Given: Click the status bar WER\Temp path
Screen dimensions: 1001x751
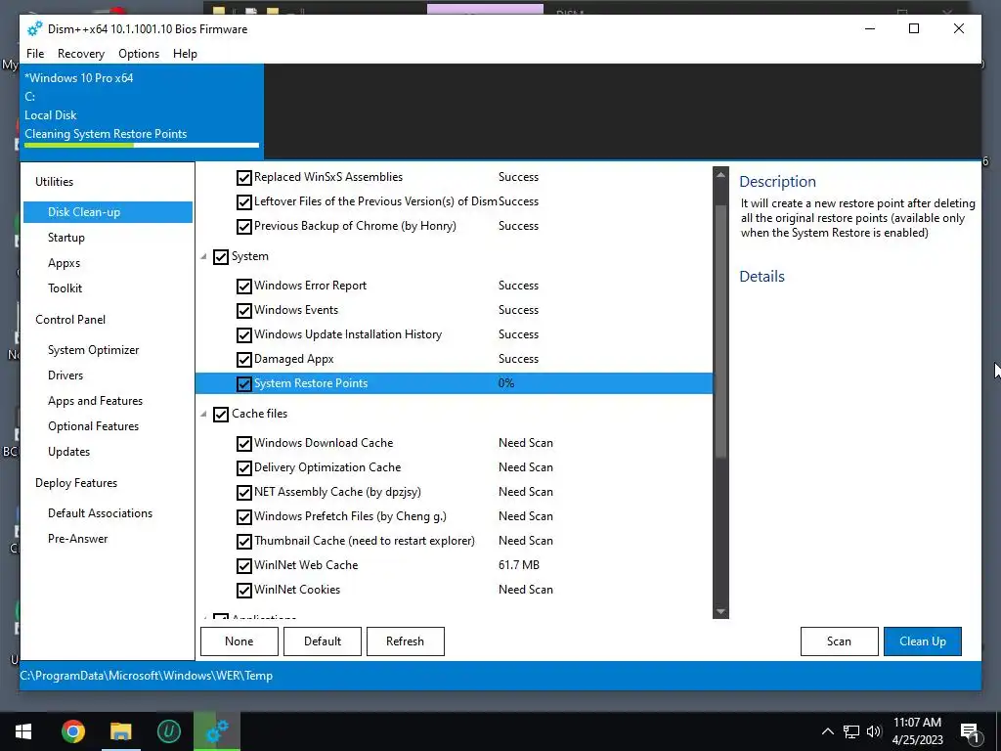Looking at the screenshot, I should click(147, 676).
